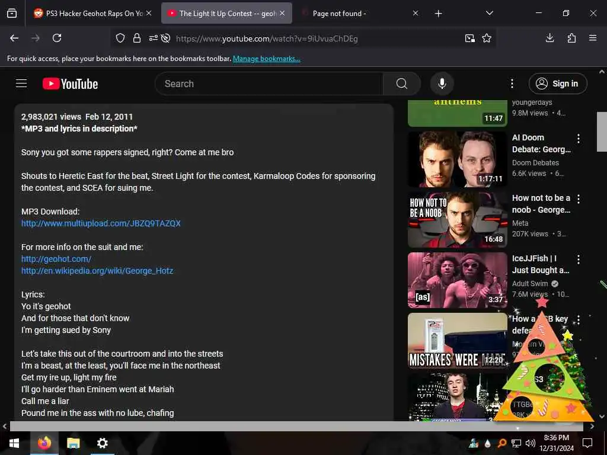The height and width of the screenshot is (455, 607).
Task: Go to YouTube home via logo
Action: point(70,84)
